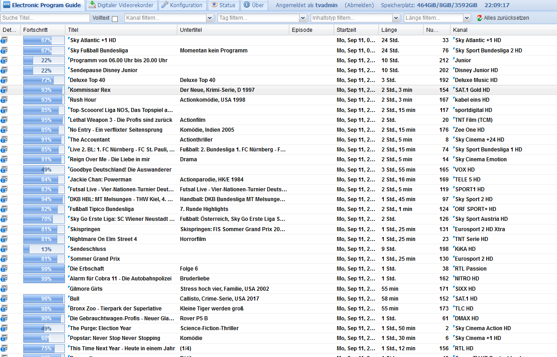The image size is (557, 357).
Task: Open details icon for Rush Hour row
Action: [x=4, y=99]
